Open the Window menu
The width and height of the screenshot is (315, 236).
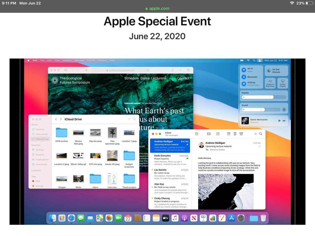click(102, 60)
